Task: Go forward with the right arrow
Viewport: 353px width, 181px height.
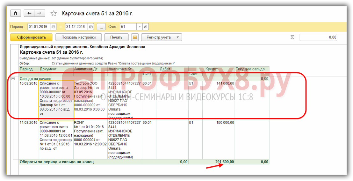Action: point(40,13)
